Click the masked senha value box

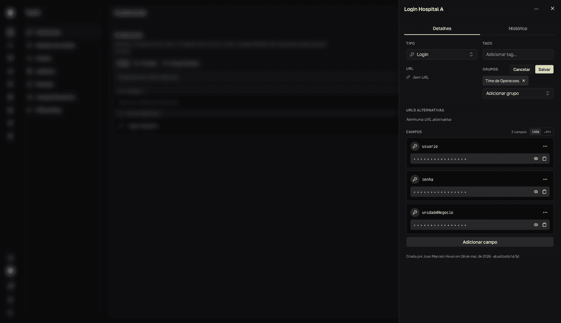pyautogui.click(x=480, y=192)
